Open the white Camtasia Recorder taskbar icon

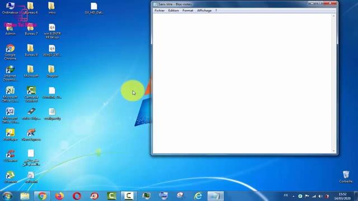129,196
